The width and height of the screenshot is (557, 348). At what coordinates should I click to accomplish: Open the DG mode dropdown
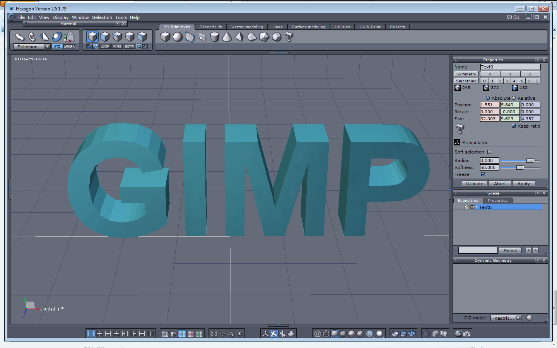click(506, 318)
